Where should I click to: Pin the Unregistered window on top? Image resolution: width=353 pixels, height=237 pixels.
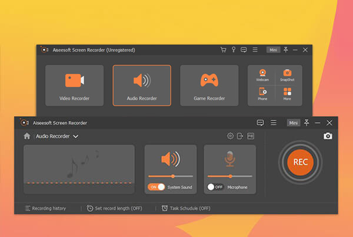[x=286, y=50]
